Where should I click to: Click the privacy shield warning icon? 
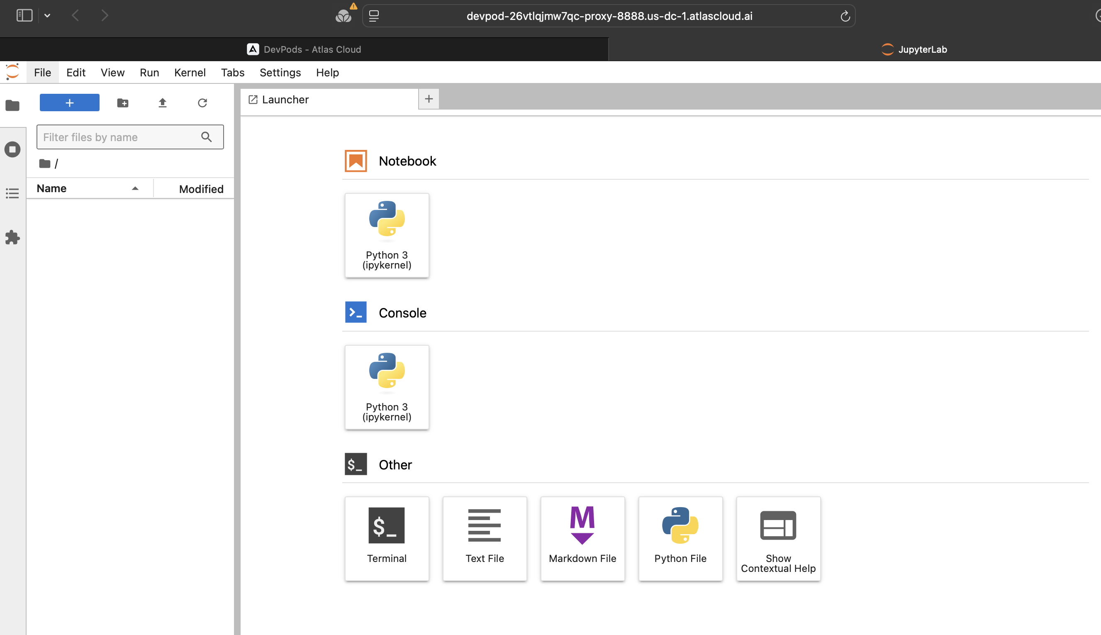coord(345,14)
